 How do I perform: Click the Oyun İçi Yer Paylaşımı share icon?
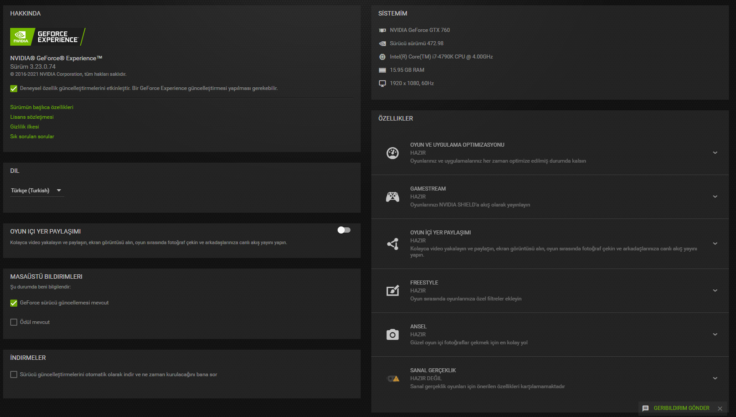tap(393, 244)
